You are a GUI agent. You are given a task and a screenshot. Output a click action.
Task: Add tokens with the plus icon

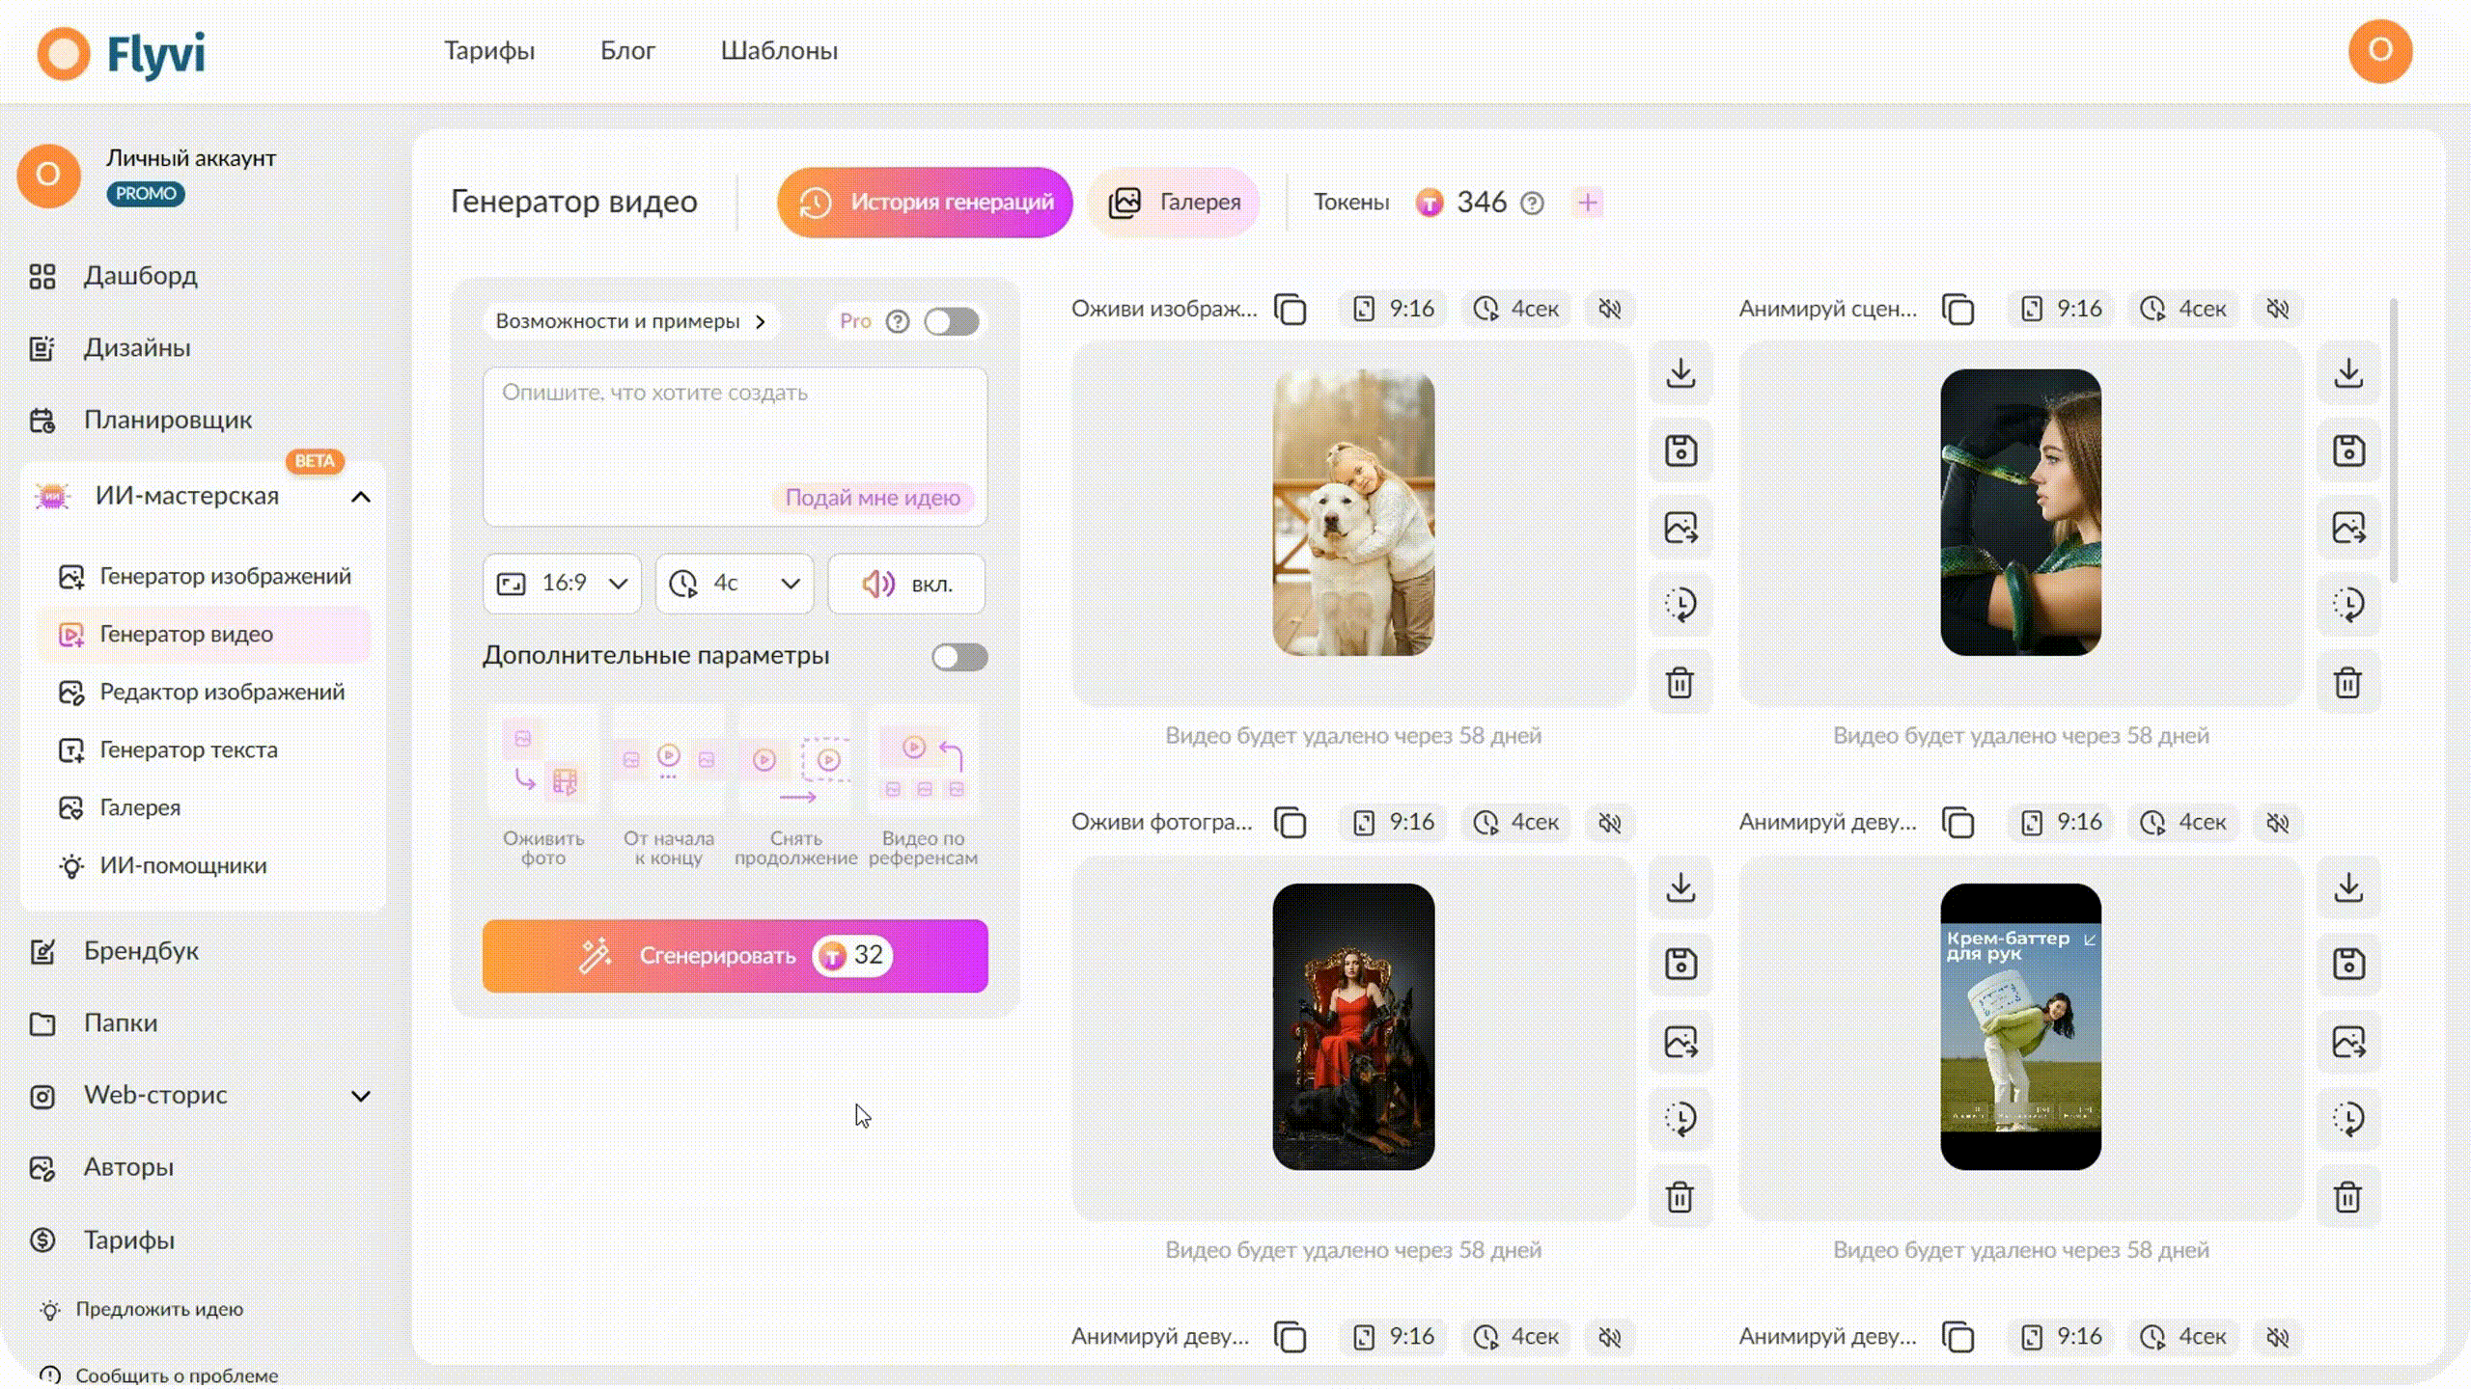coord(1588,203)
